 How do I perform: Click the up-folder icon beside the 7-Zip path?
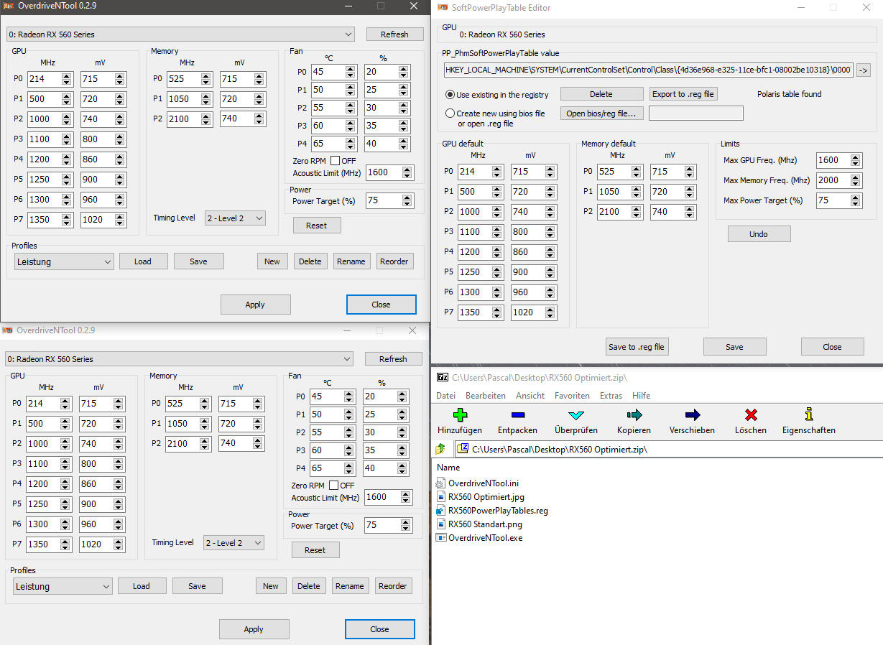[440, 449]
